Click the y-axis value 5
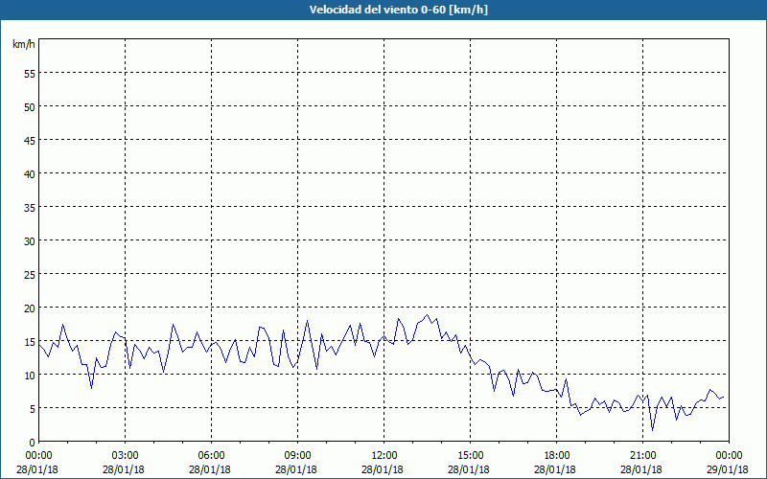The image size is (767, 479). pos(33,409)
